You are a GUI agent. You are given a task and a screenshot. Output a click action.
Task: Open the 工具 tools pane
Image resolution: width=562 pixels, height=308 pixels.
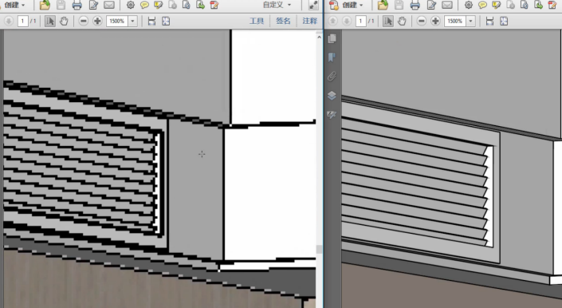[x=257, y=22]
